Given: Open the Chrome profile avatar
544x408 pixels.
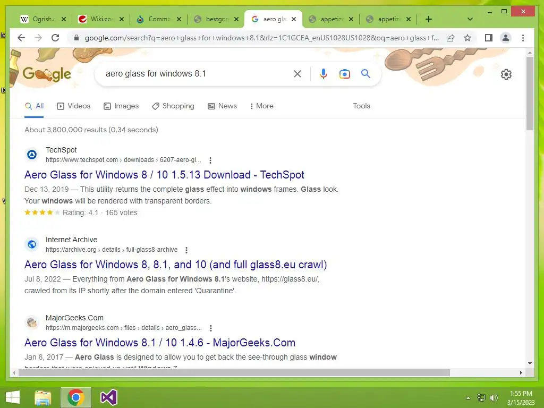Looking at the screenshot, I should pos(506,38).
